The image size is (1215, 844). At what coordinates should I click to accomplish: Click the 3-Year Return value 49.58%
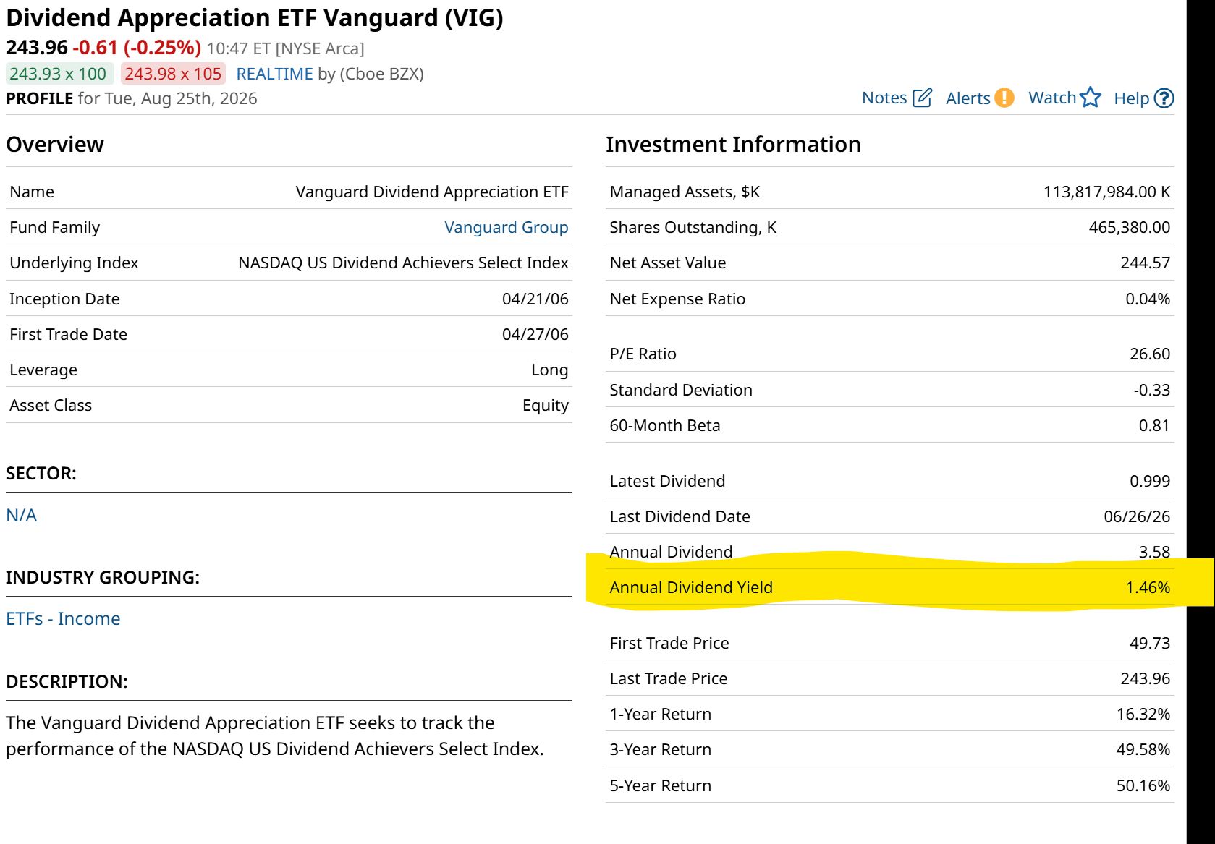click(1143, 749)
